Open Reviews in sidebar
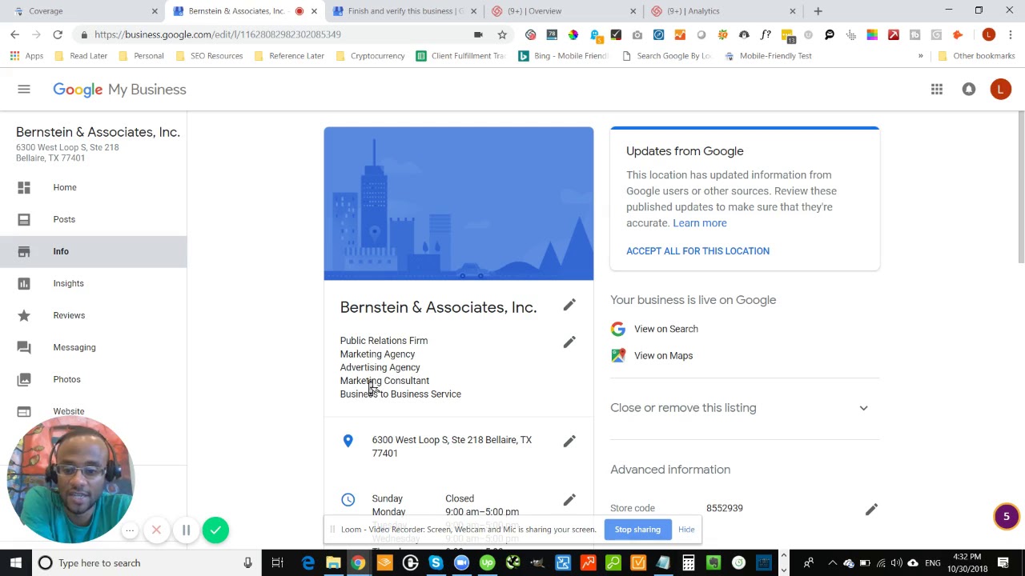This screenshot has height=576, width=1025. pyautogui.click(x=94, y=315)
